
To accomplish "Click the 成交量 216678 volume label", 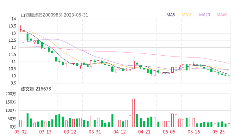I will click(x=36, y=89).
